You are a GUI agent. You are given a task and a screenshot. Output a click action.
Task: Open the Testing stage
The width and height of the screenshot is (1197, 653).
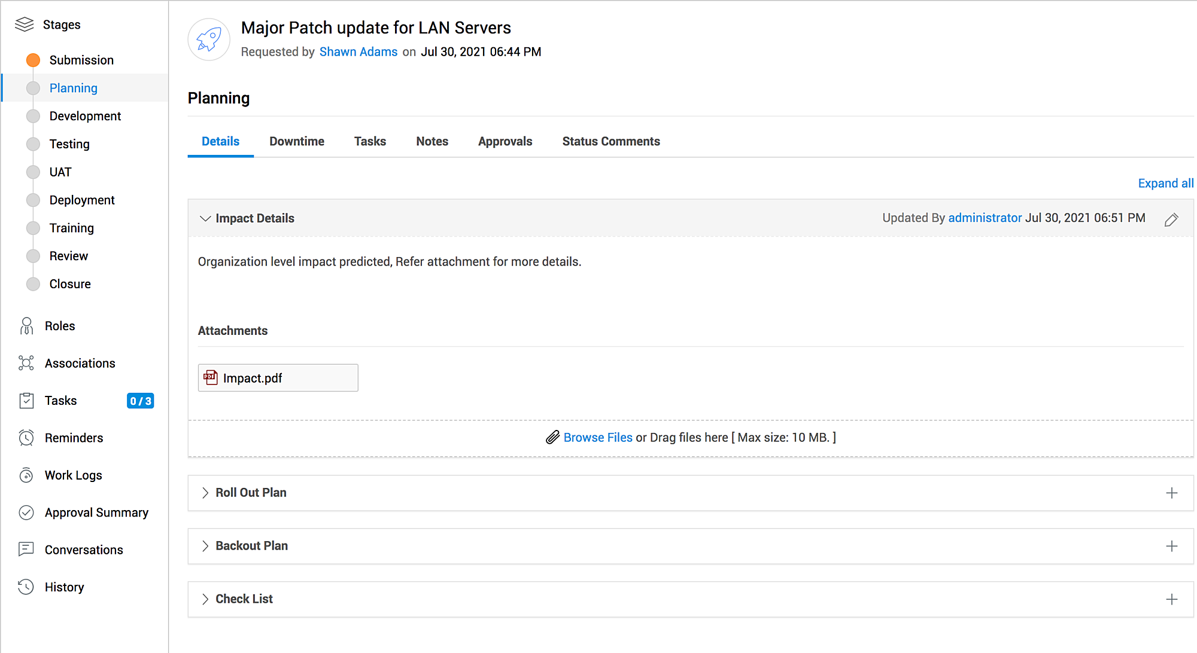[69, 144]
